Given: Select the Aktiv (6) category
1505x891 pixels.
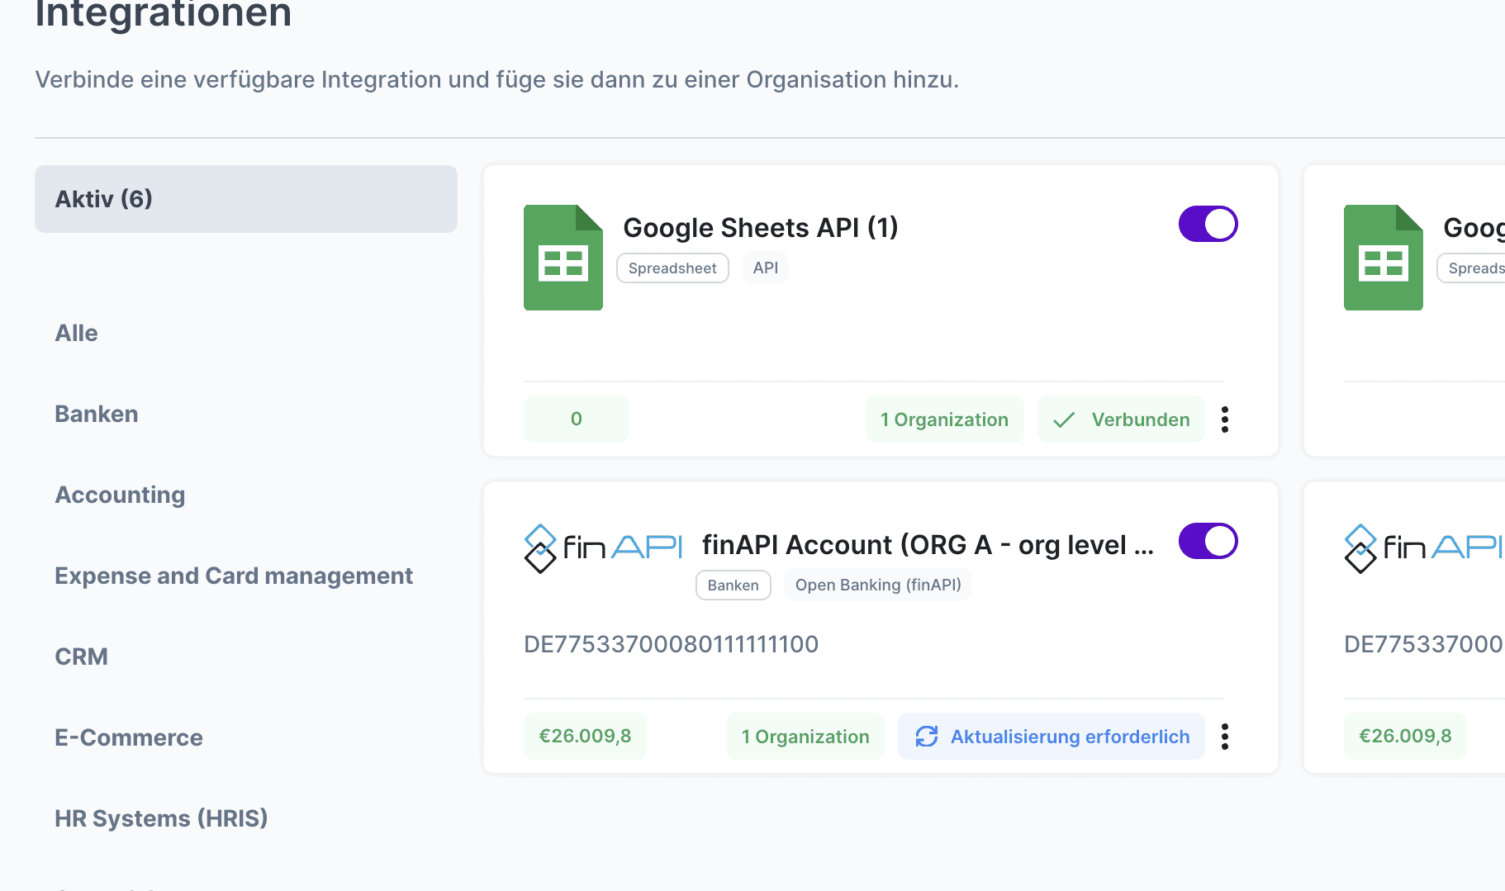Looking at the screenshot, I should pos(245,199).
